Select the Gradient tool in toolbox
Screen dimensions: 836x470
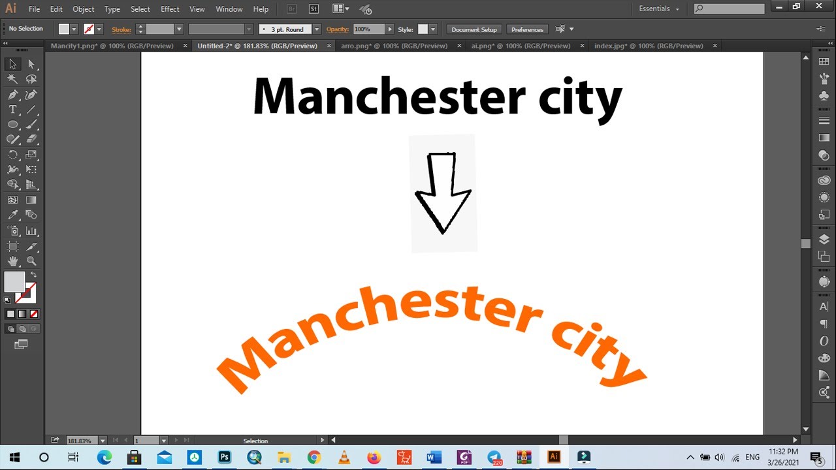pos(31,200)
